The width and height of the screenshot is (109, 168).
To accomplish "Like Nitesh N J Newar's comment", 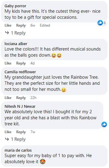I will click(x=8, y=132).
